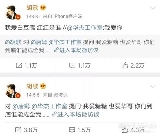Expand options chevron on first post
The image size is (160, 136).
[153, 8]
